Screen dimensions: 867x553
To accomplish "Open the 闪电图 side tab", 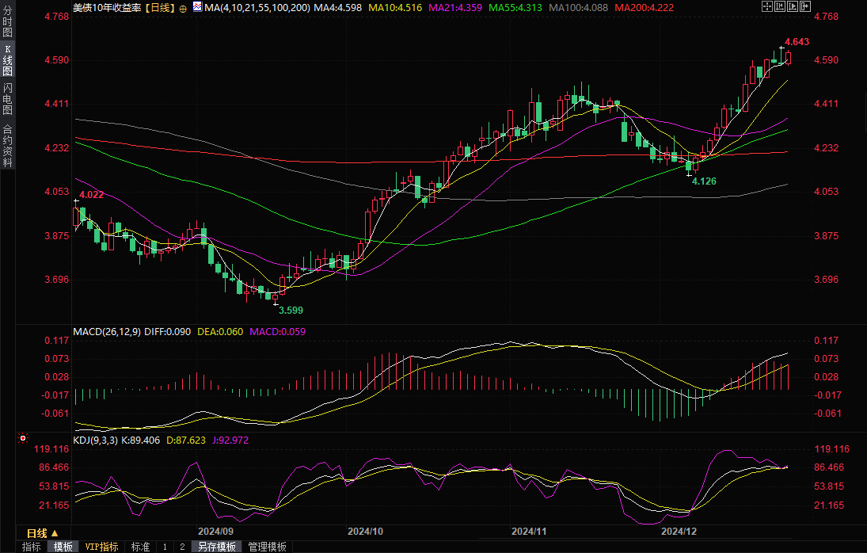I will (x=7, y=98).
